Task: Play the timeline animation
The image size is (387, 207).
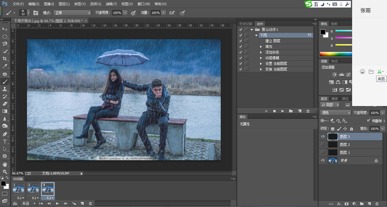Action: 57,203
